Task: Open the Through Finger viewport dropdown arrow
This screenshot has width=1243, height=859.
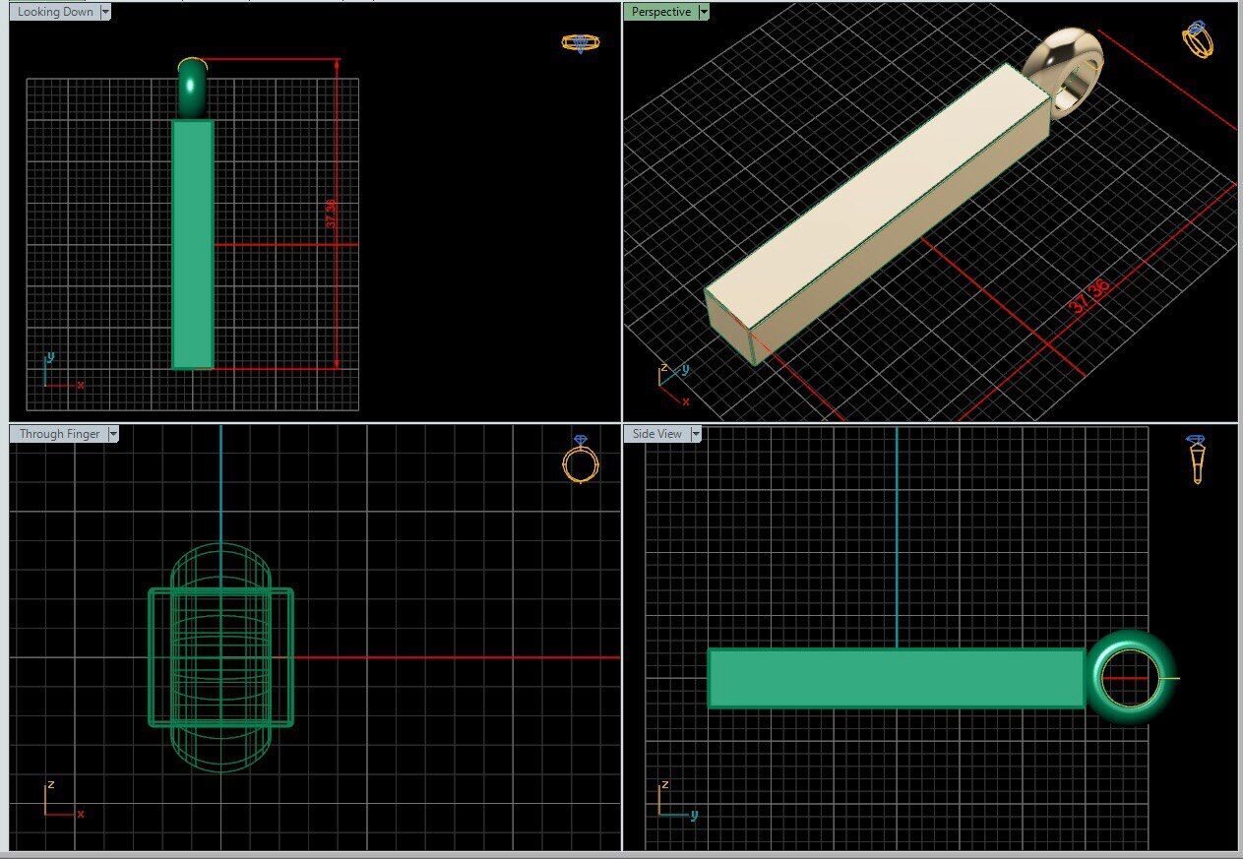Action: tap(113, 434)
